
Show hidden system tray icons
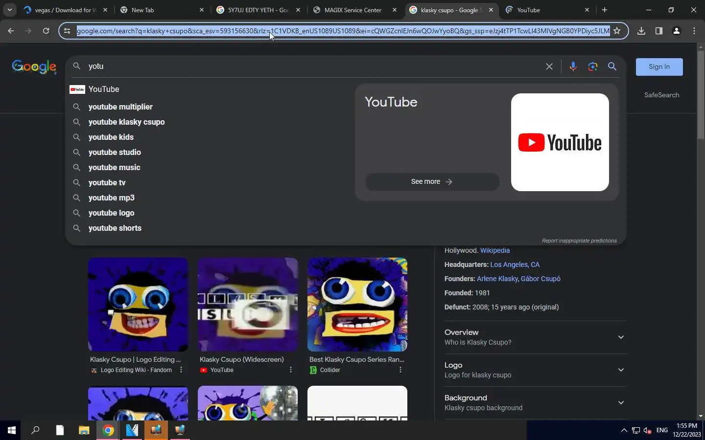624,430
